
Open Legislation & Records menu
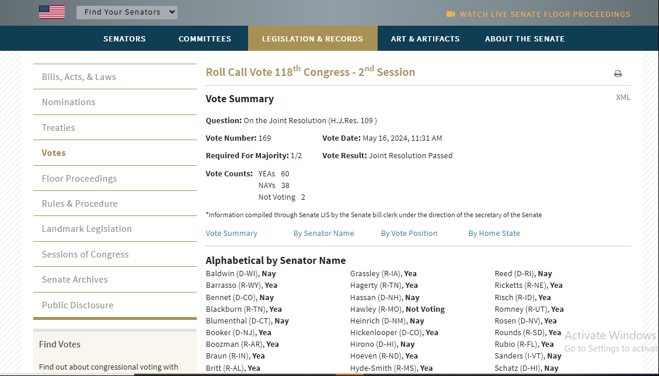pos(313,39)
